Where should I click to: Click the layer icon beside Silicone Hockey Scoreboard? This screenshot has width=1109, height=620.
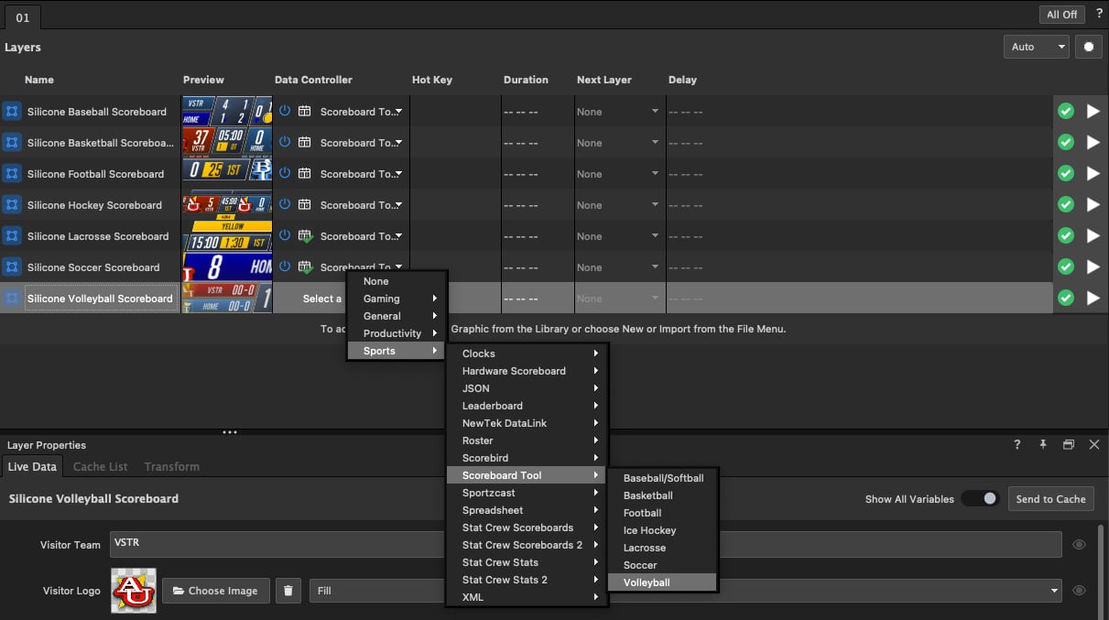click(12, 205)
